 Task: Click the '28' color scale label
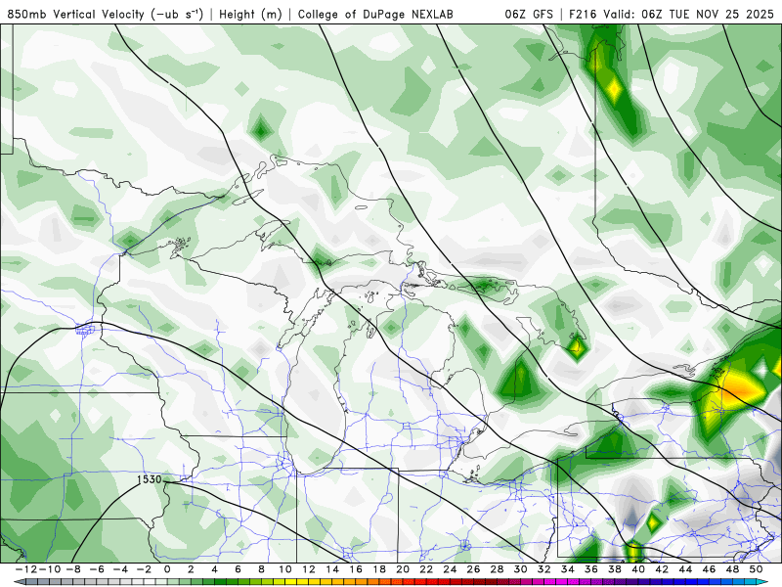[497, 569]
